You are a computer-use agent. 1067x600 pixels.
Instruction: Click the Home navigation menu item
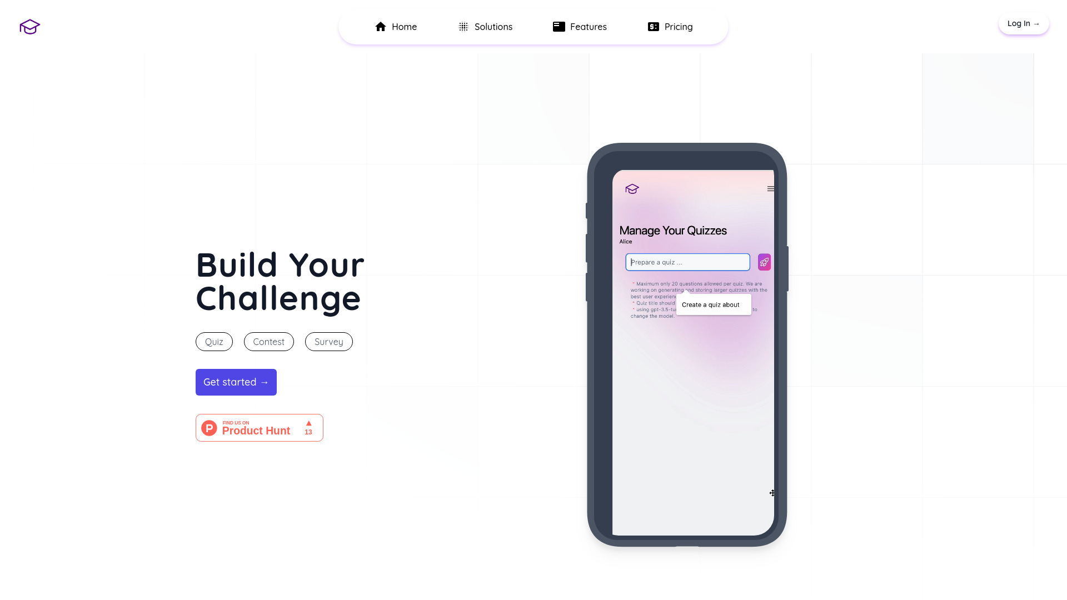396,26
